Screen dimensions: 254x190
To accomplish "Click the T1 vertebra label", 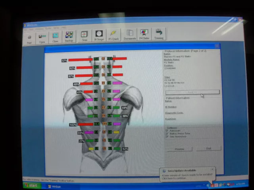I will pyautogui.click(x=103, y=83).
